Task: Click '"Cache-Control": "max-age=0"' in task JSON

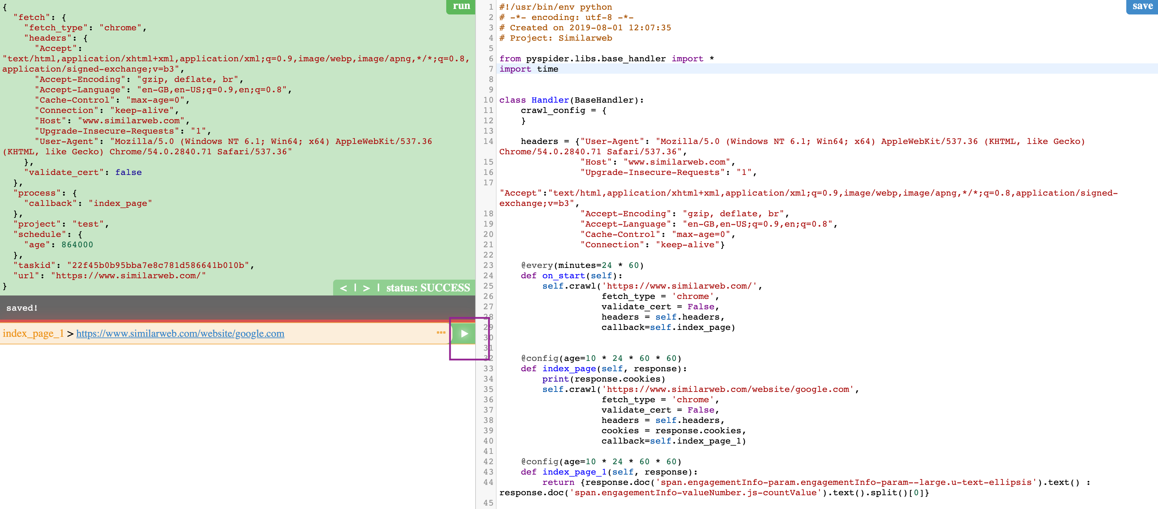Action: tap(112, 100)
